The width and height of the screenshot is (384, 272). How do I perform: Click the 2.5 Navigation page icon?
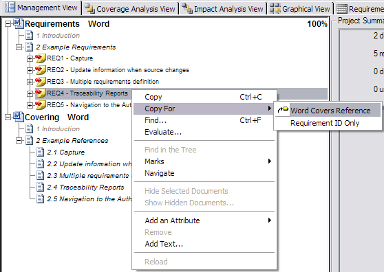point(40,199)
